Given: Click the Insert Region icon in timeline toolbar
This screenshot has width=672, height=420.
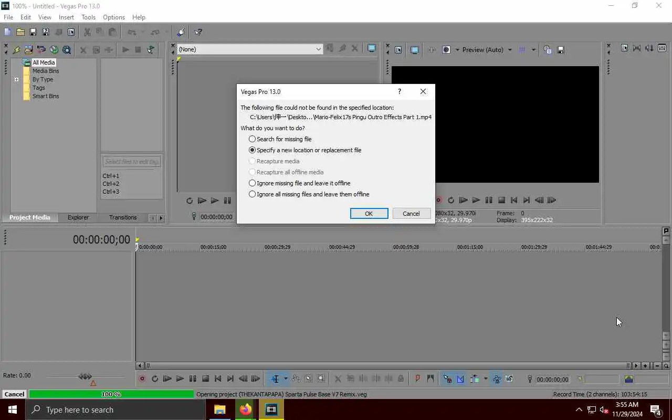Looking at the screenshot, I should pyautogui.click(x=430, y=379).
